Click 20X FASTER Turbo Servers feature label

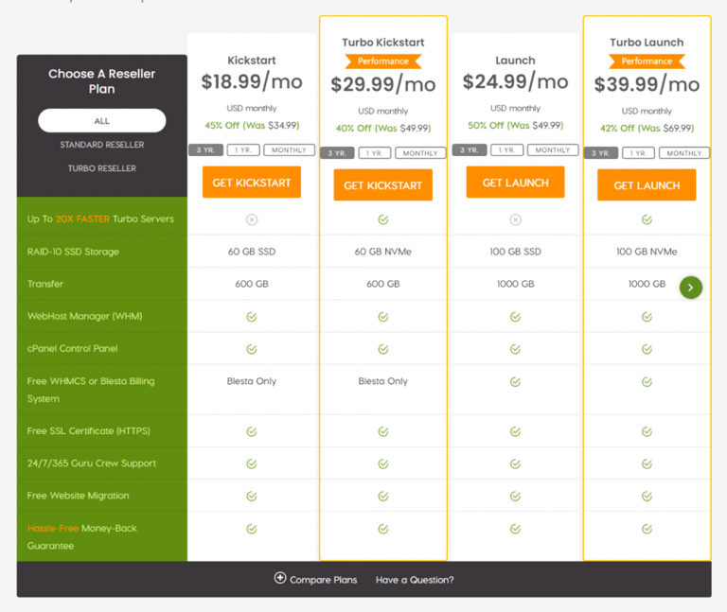point(100,219)
